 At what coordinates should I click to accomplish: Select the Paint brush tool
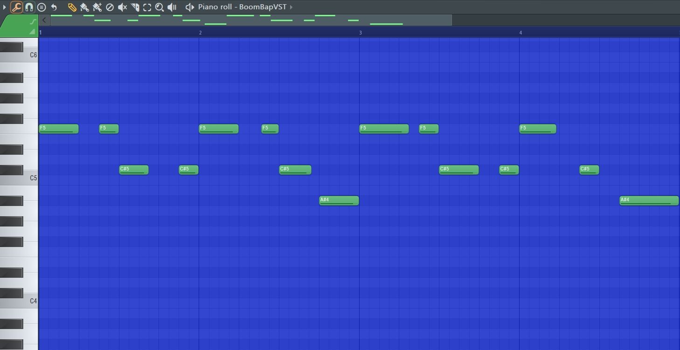coord(84,7)
